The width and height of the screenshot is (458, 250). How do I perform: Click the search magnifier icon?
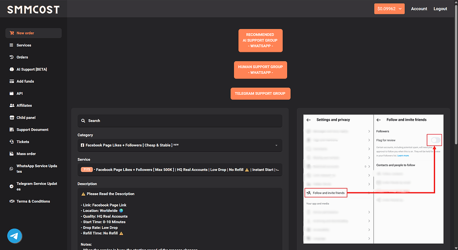(83, 121)
